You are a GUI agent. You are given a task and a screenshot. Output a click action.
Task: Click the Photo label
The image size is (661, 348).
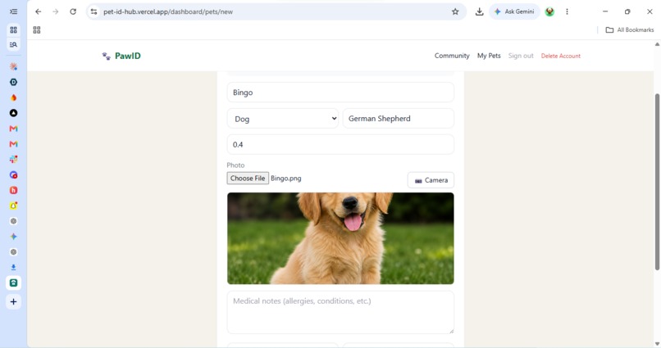click(x=235, y=165)
